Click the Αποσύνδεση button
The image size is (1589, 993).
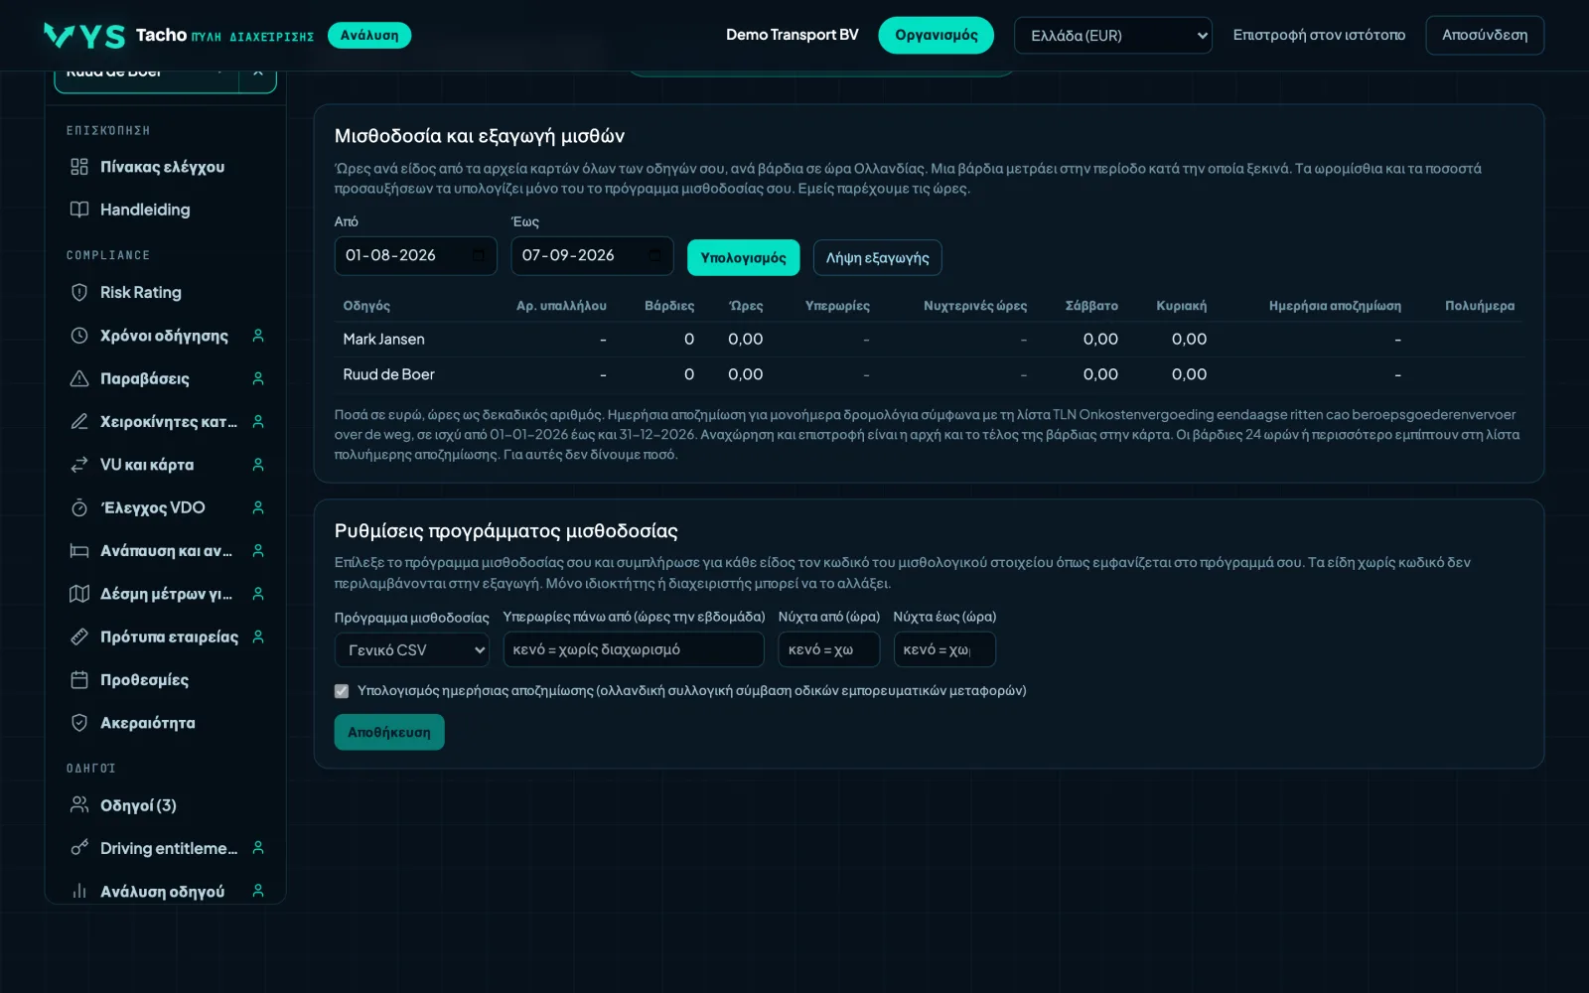coord(1485,36)
